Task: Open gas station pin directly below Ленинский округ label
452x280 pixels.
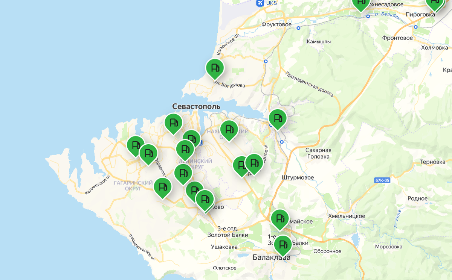Action: (x=183, y=173)
